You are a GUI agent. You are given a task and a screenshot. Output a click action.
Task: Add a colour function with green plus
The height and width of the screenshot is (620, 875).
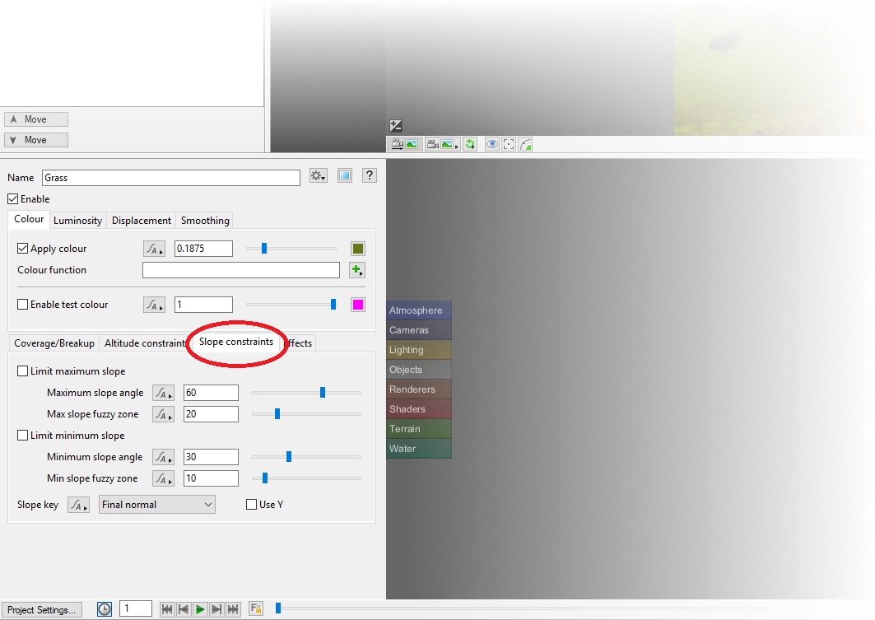356,270
